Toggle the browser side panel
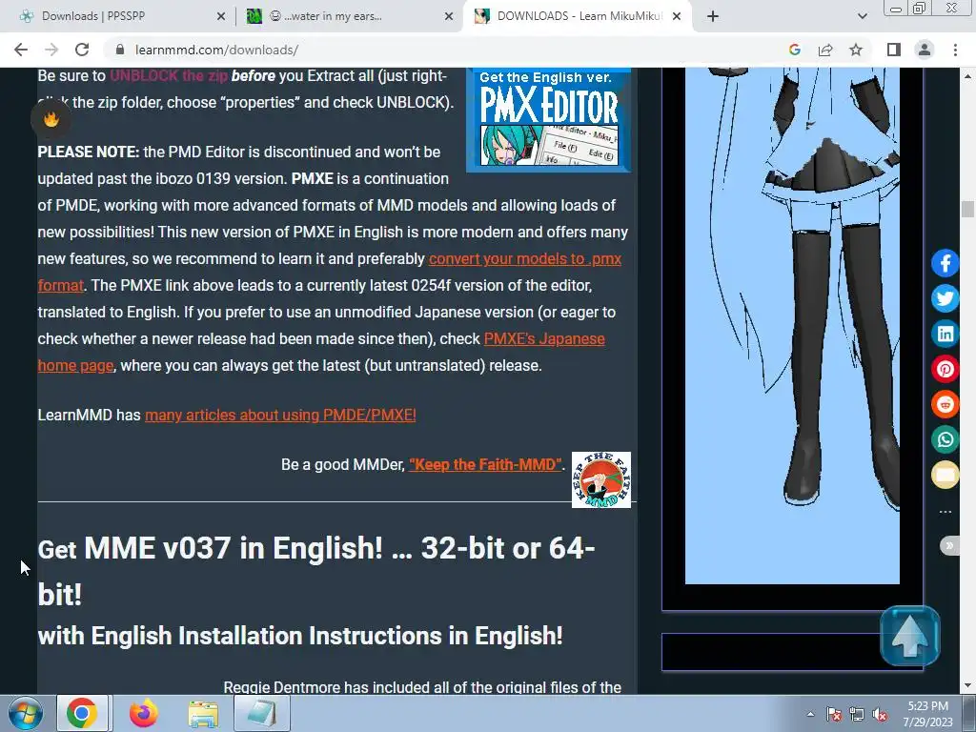The height and width of the screenshot is (732, 976). click(894, 50)
